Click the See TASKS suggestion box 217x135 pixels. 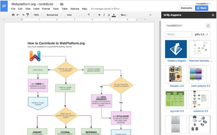[x=38, y=86]
